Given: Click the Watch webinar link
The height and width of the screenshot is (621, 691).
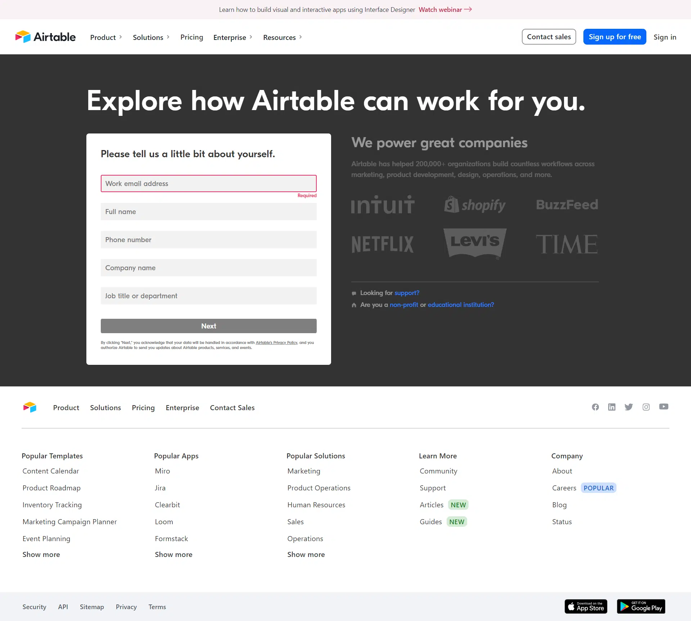Looking at the screenshot, I should (445, 10).
